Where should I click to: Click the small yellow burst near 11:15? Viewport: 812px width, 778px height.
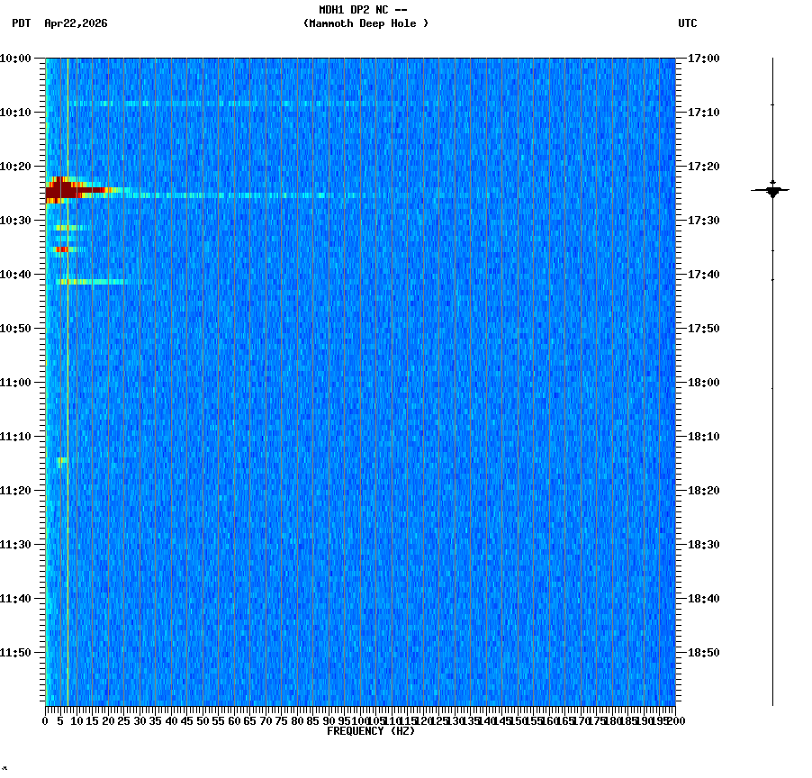(x=61, y=461)
